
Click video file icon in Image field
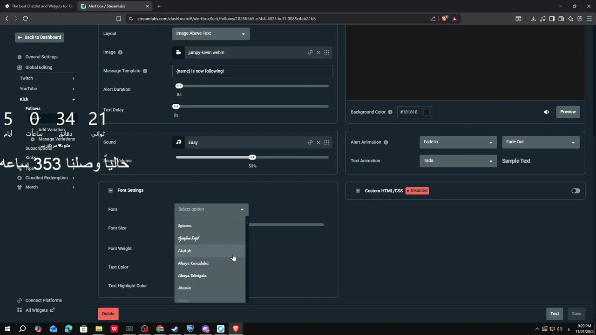click(178, 53)
